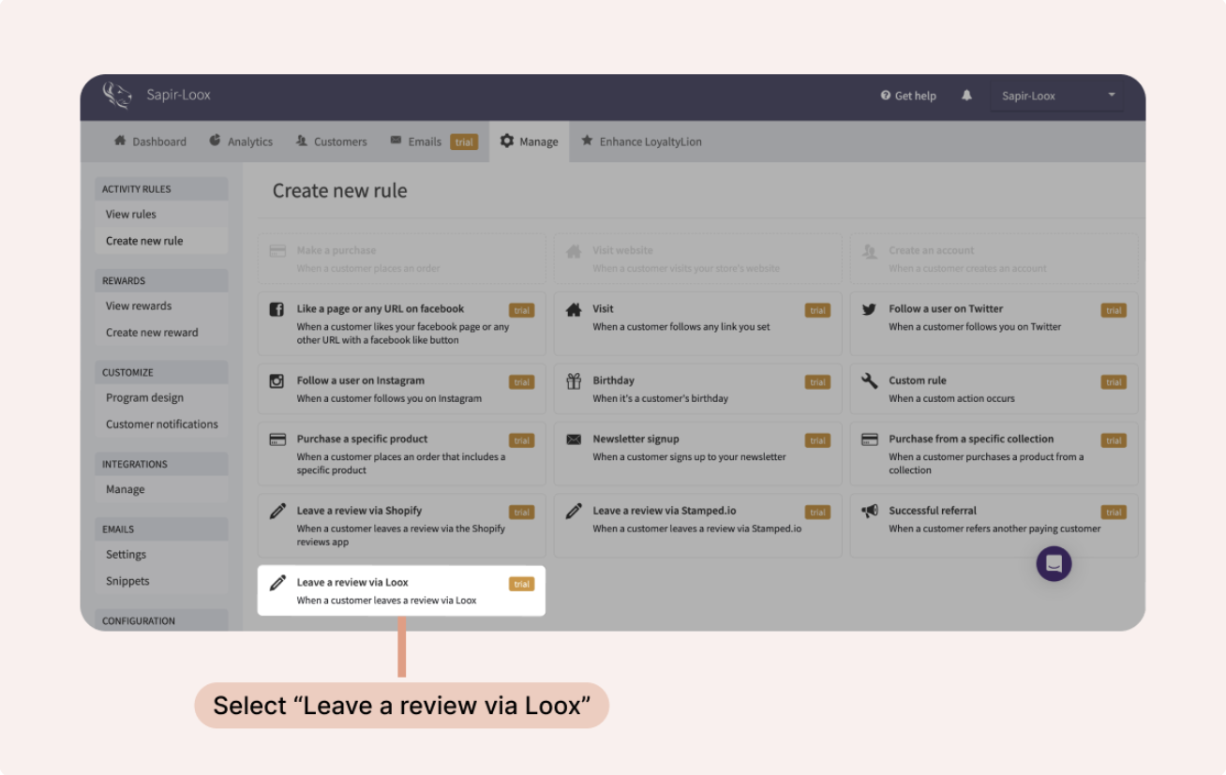Select the Successful referral rule

[x=994, y=526]
